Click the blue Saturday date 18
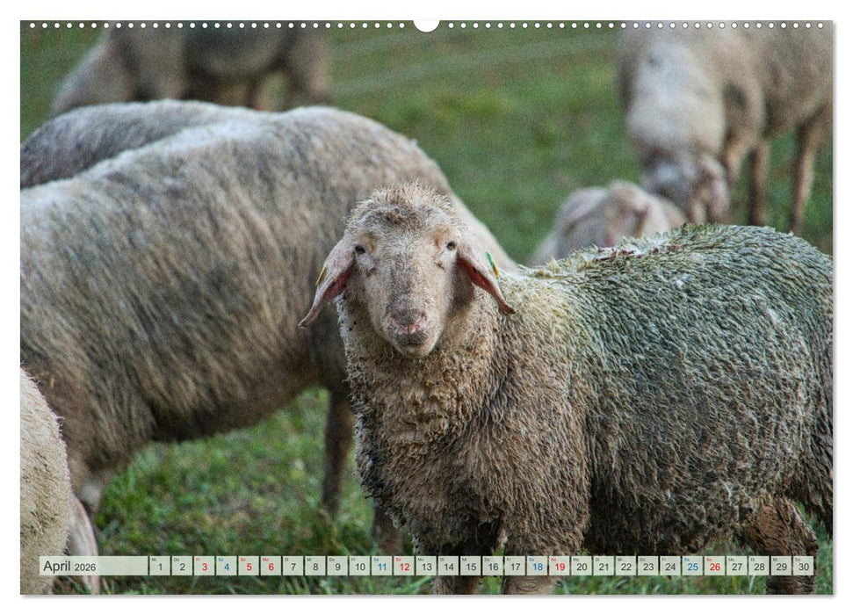Viewport: 853px width, 615px height. coord(536,568)
